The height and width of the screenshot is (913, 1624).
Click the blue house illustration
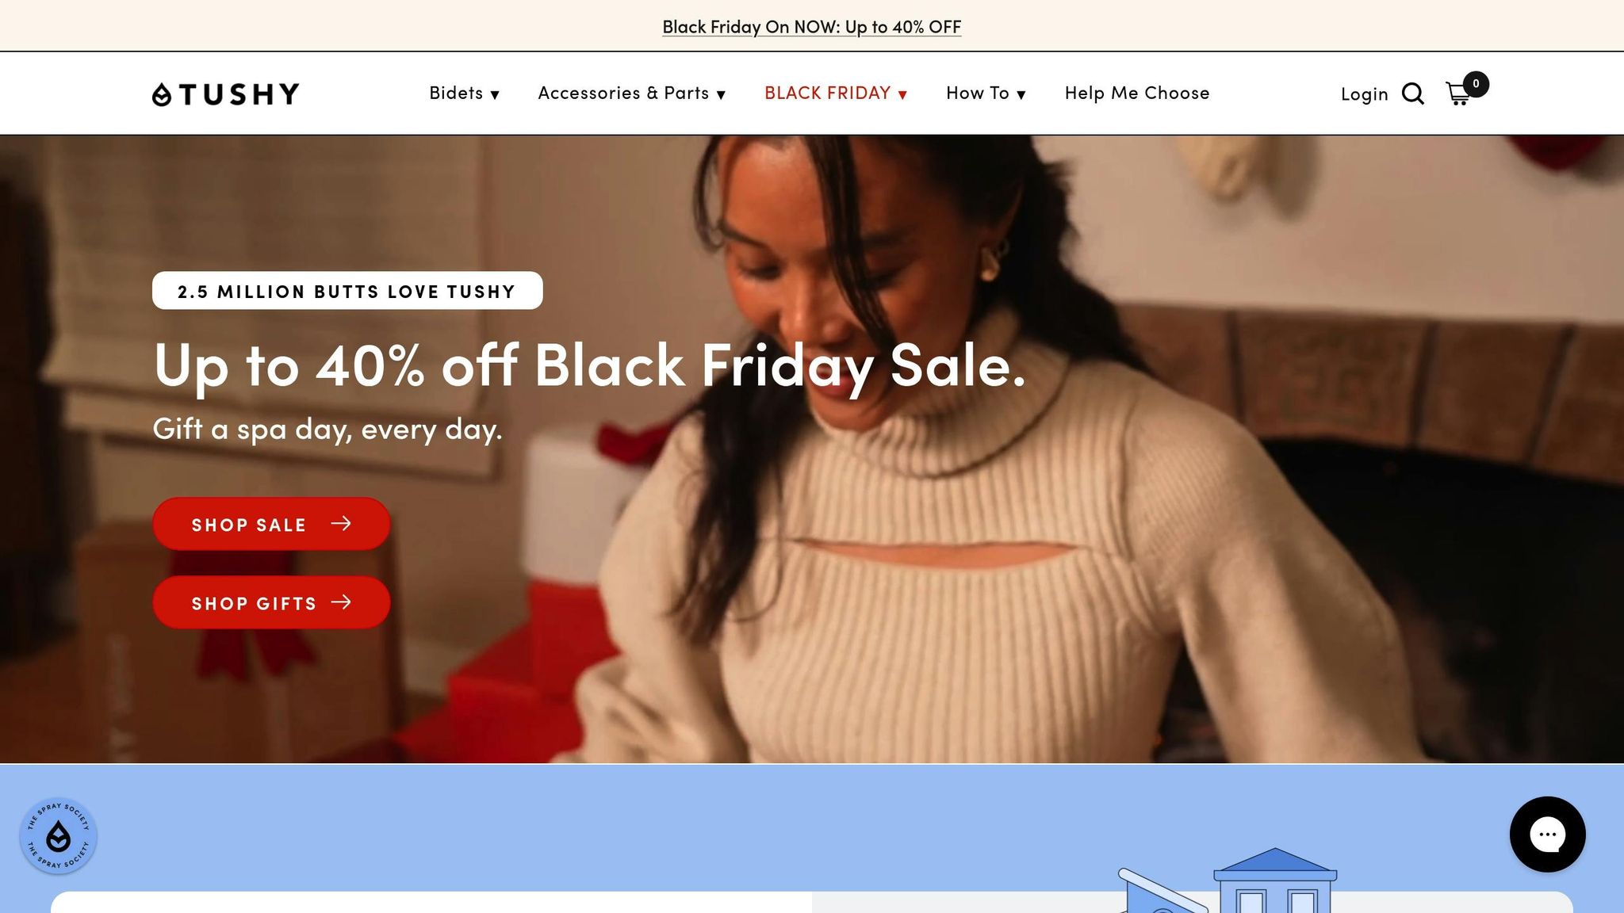(1274, 881)
